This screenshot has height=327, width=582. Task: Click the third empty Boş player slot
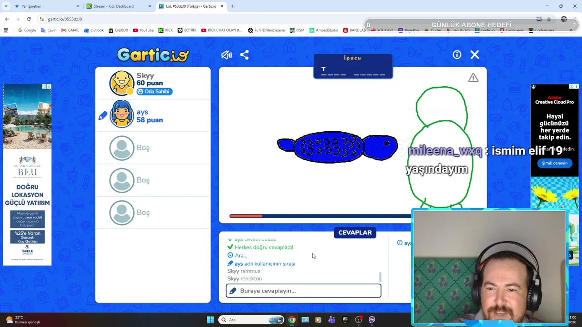(153, 213)
